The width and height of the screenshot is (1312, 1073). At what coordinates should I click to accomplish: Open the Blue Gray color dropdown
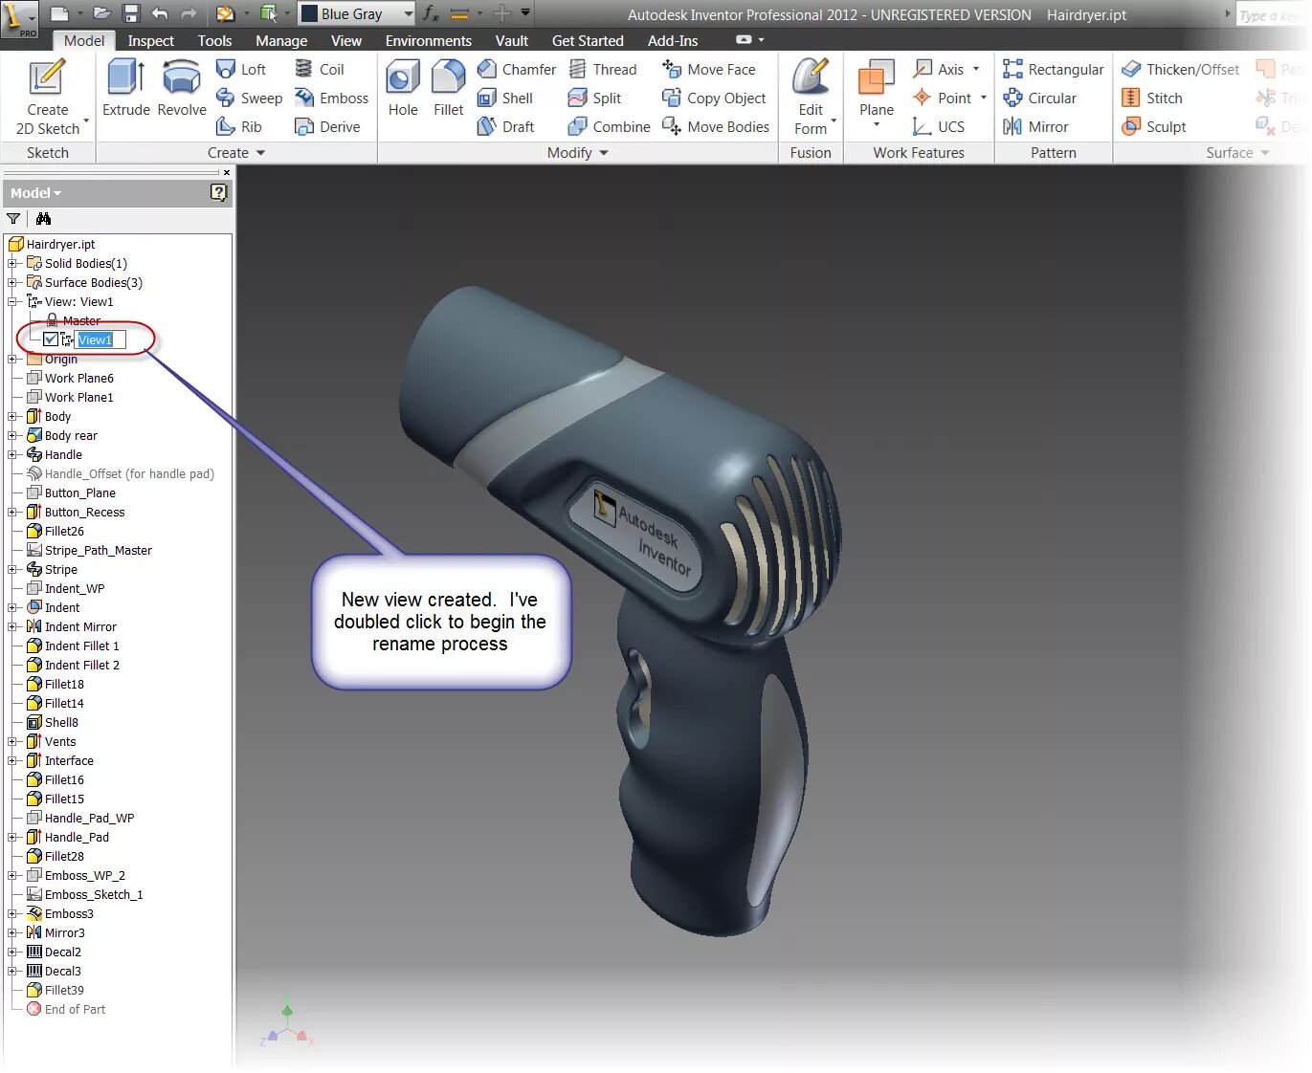[408, 13]
